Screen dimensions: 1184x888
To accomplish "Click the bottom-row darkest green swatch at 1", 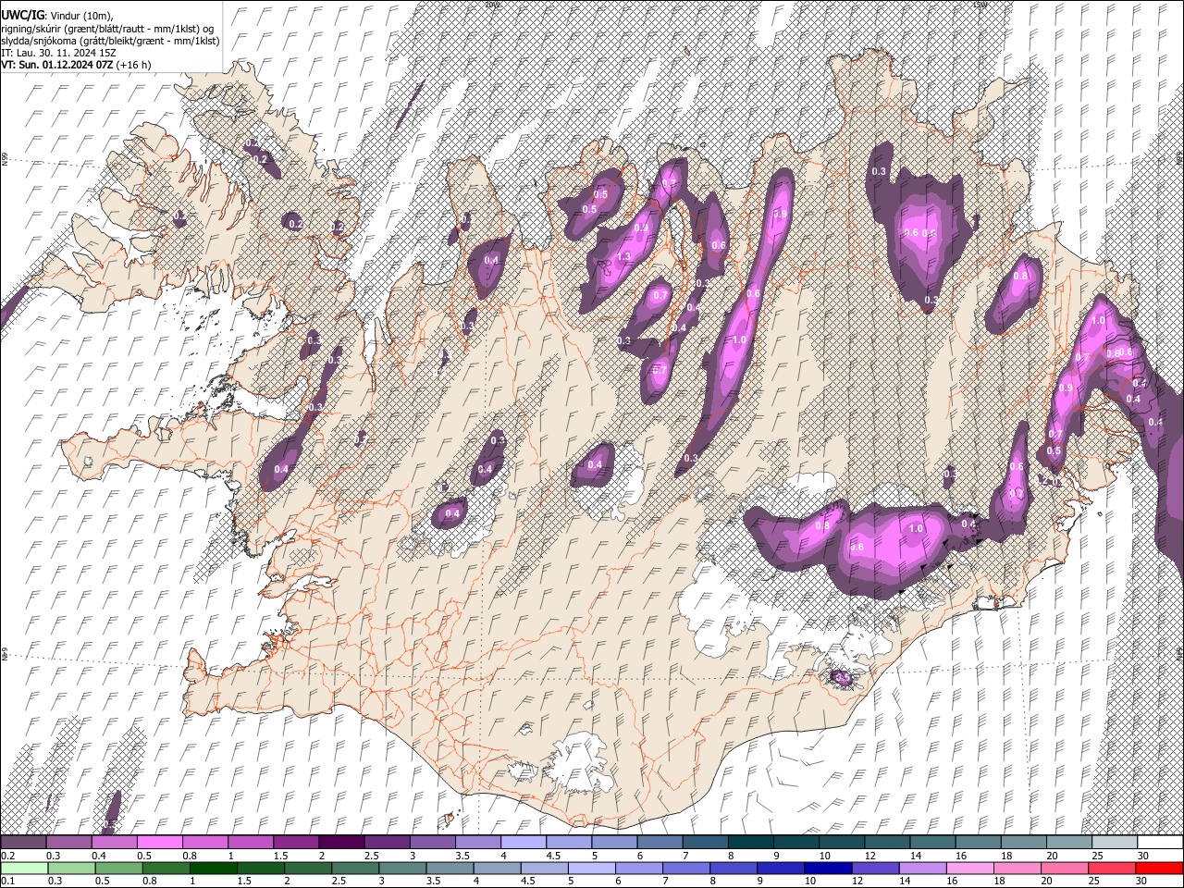I will tap(213, 869).
